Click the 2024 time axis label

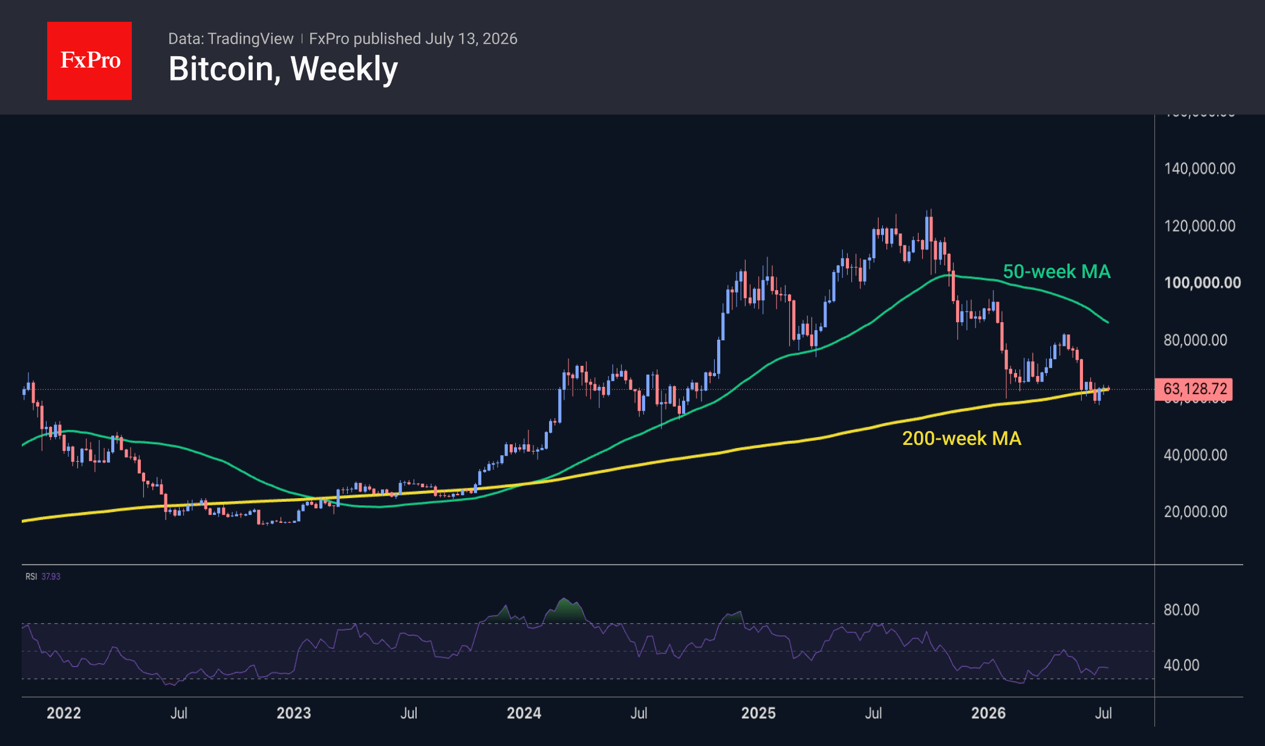pyautogui.click(x=524, y=713)
